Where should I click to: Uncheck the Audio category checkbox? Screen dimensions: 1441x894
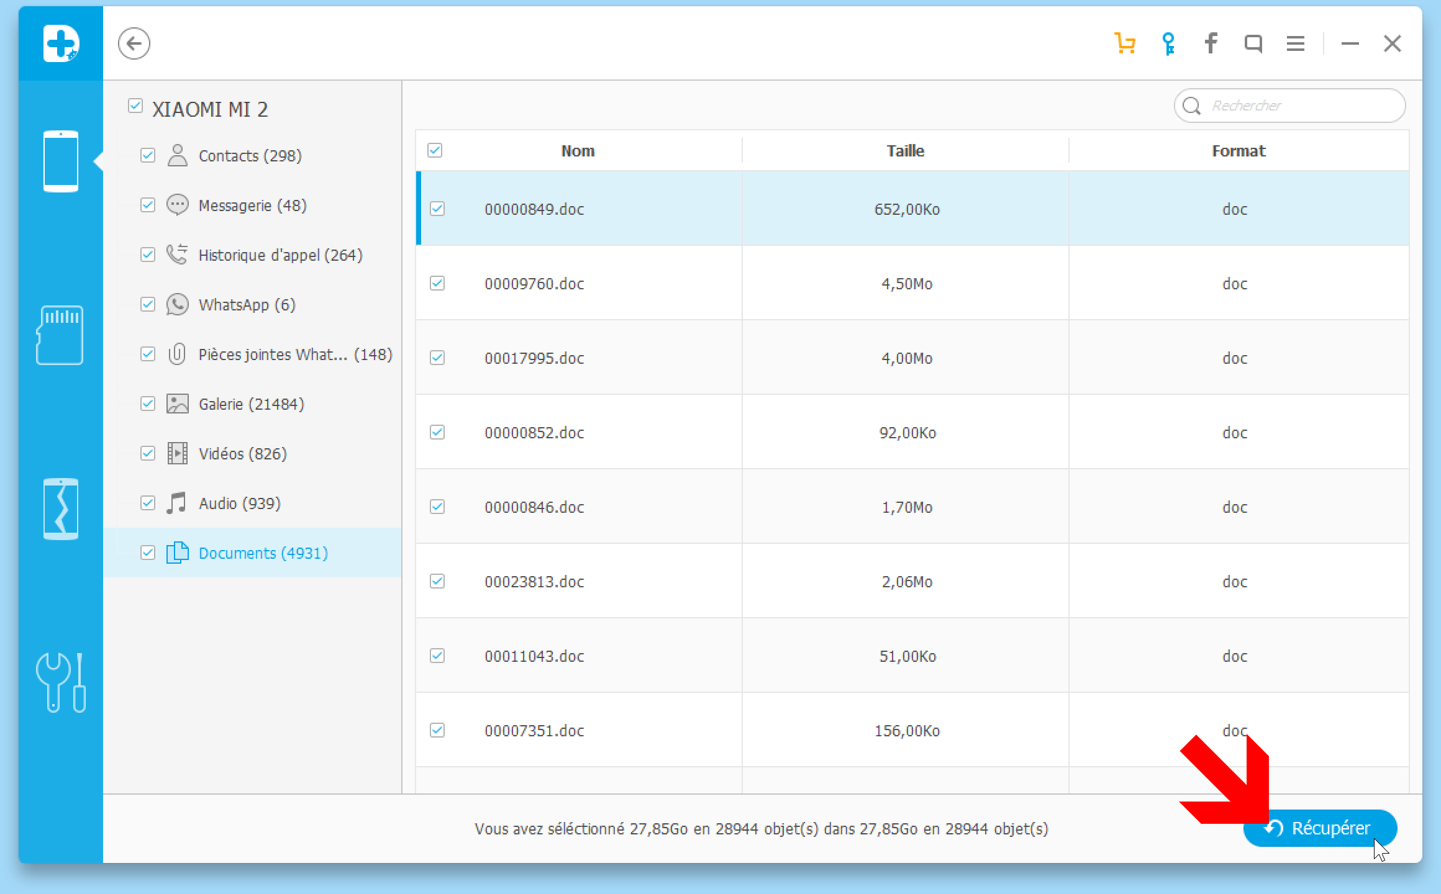tap(148, 503)
